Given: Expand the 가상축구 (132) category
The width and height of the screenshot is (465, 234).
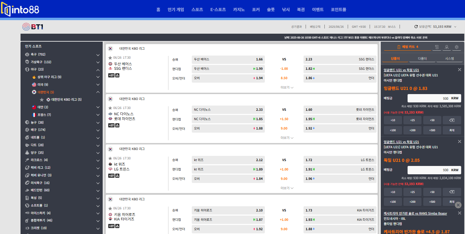Looking at the screenshot, I should (x=98, y=62).
